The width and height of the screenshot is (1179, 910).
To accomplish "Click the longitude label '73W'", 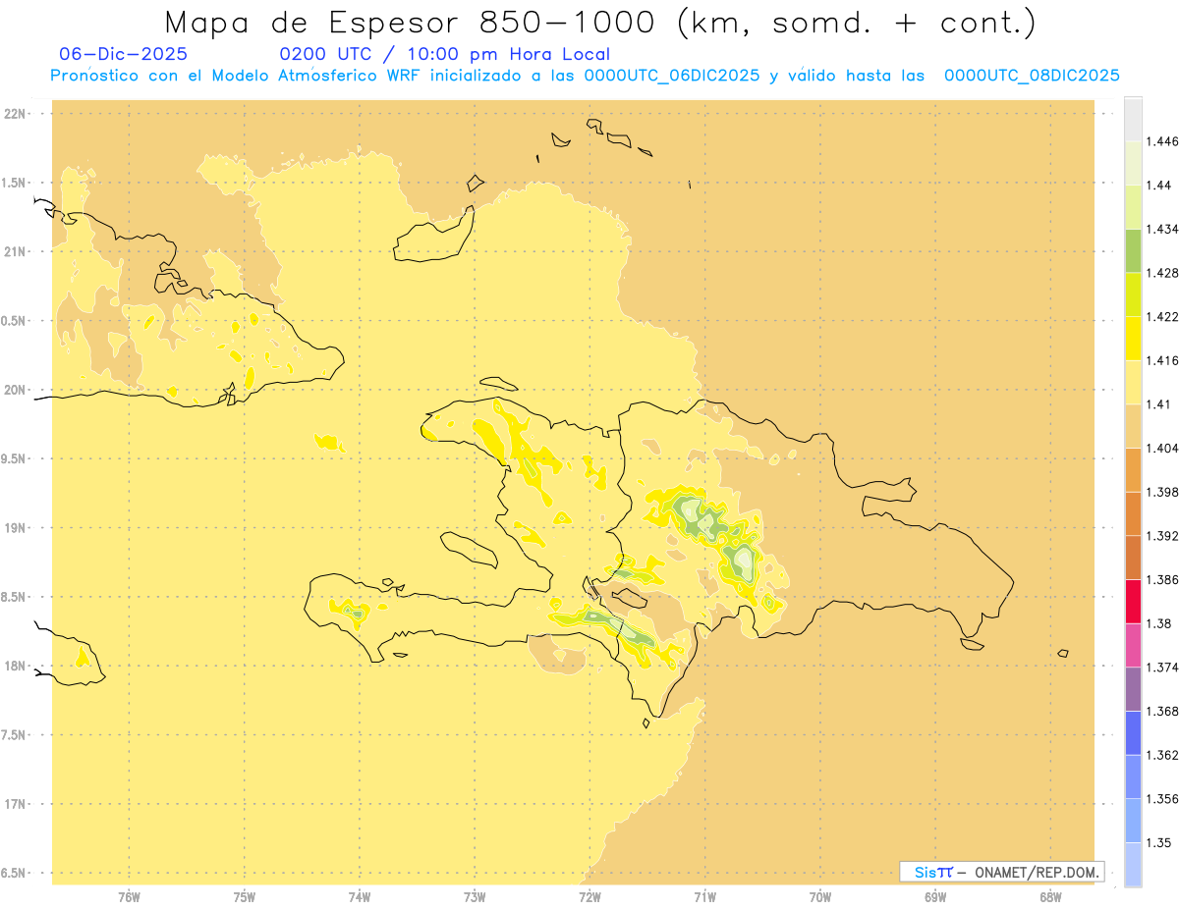I will pyautogui.click(x=475, y=896).
